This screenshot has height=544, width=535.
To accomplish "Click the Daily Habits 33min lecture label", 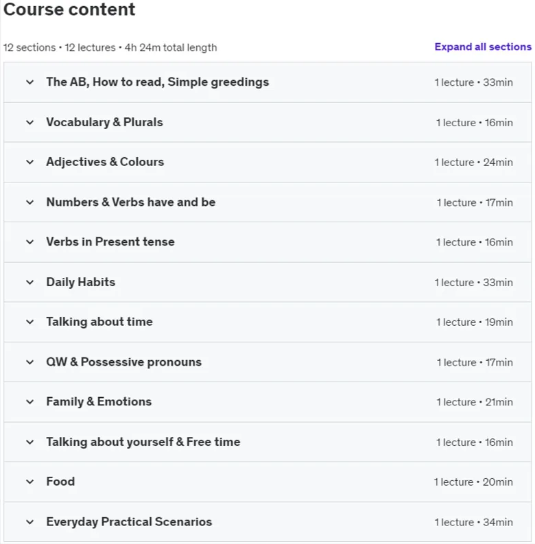I will point(473,283).
